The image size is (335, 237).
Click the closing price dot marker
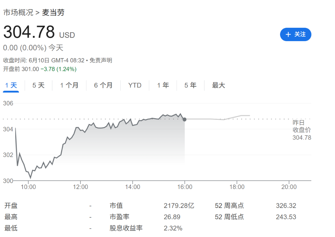pos(185,119)
